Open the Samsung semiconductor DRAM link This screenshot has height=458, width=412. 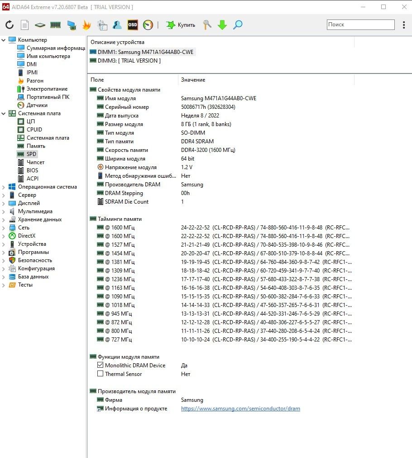click(240, 408)
